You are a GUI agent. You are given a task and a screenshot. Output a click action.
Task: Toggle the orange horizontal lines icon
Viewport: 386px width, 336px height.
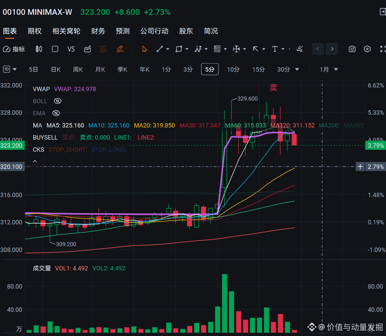coord(103,49)
